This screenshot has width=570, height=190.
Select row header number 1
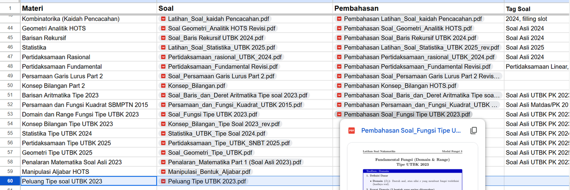pyautogui.click(x=9, y=9)
